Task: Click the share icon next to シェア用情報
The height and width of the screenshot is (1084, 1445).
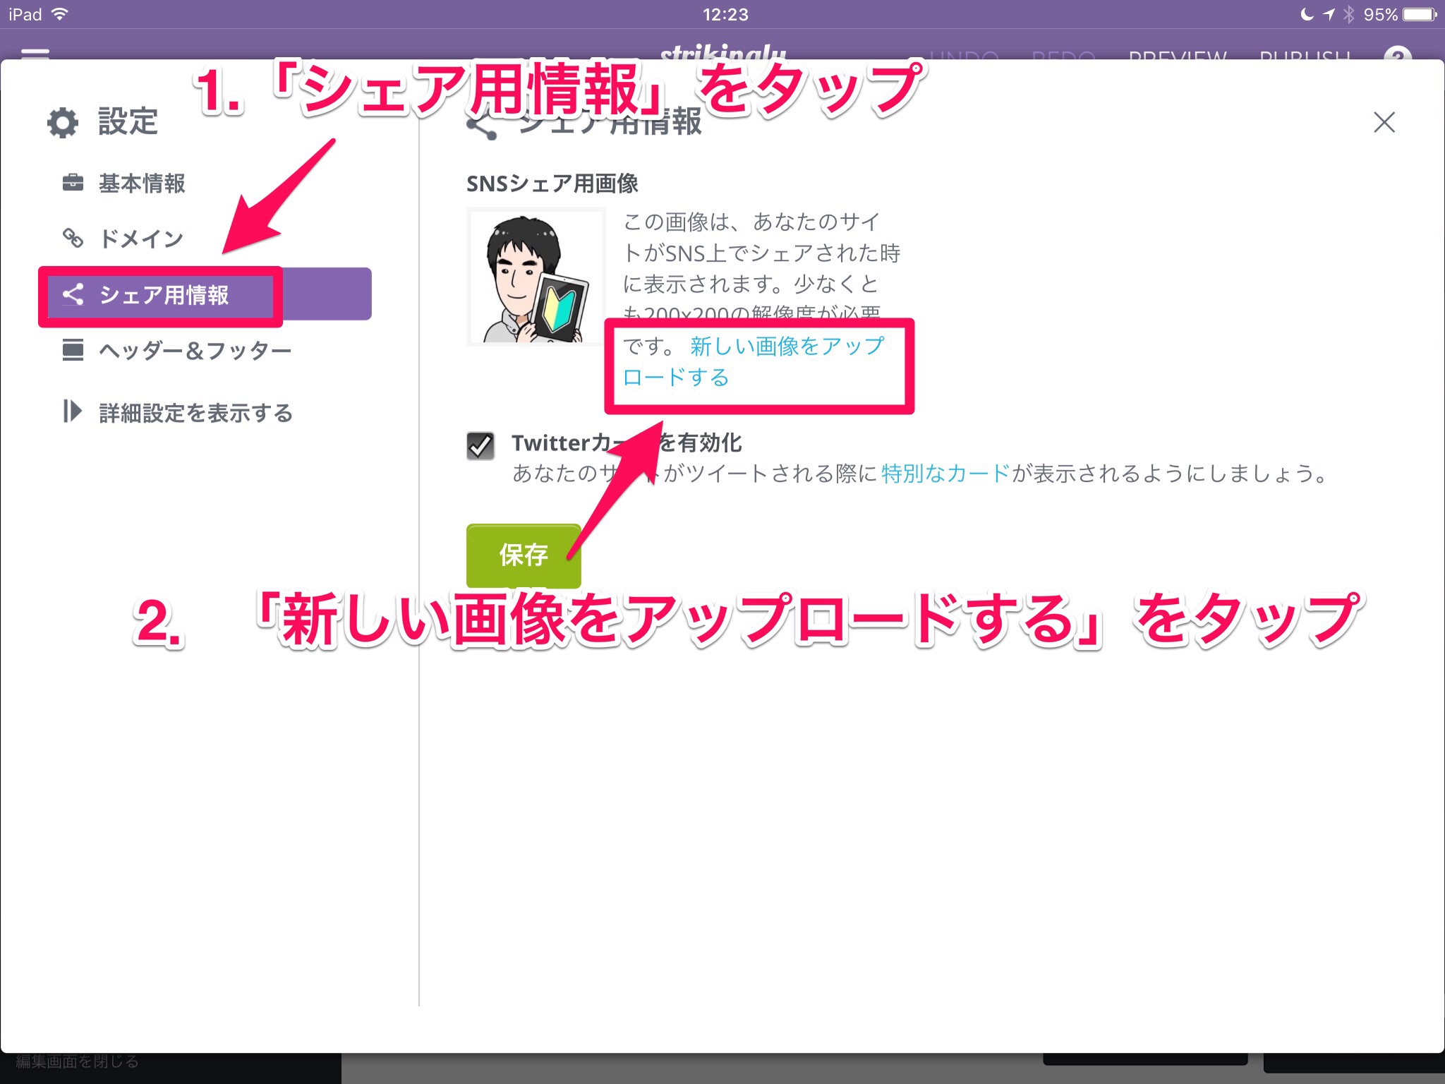Action: (73, 294)
